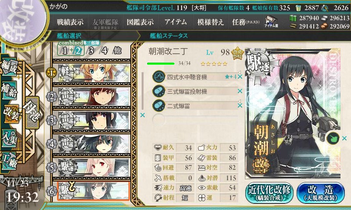This screenshot has height=210, width=351.
Task: Remove all equipment with left X mark
Action: [x=142, y=115]
